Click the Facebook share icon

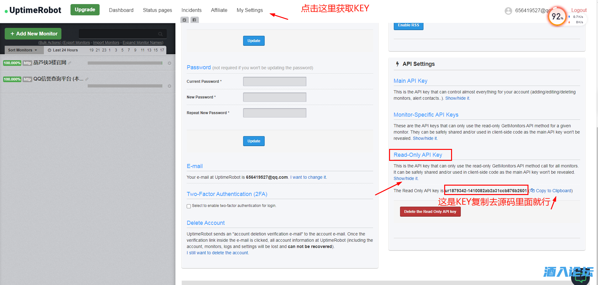[195, 20]
